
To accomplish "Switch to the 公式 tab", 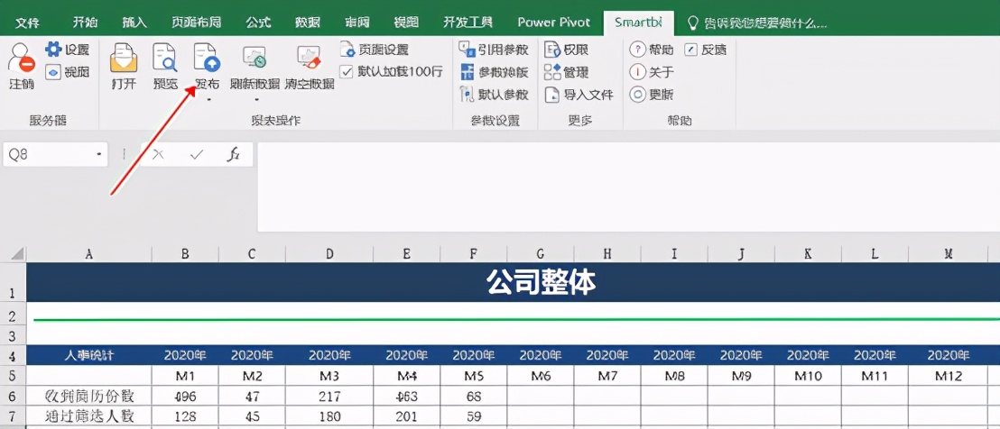I will click(x=258, y=23).
